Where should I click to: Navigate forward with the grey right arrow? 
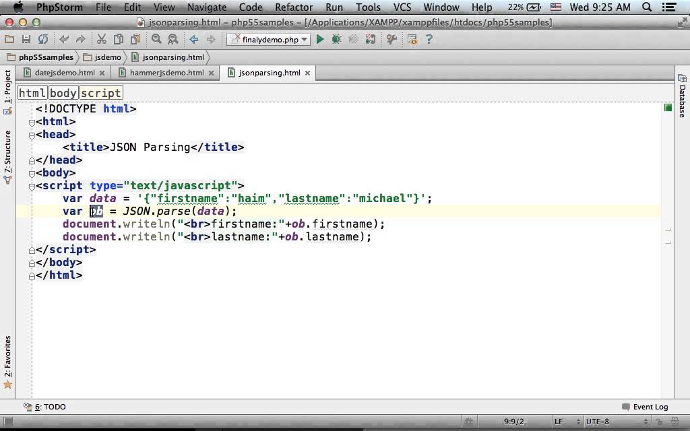(211, 40)
